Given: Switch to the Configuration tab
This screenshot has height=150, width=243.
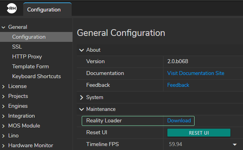Looking at the screenshot, I should point(47,9).
